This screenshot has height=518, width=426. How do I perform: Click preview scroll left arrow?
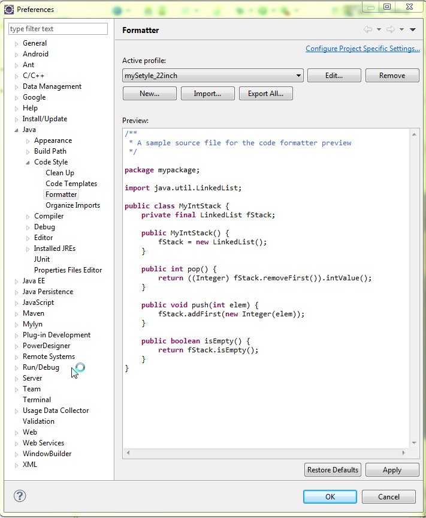click(128, 453)
